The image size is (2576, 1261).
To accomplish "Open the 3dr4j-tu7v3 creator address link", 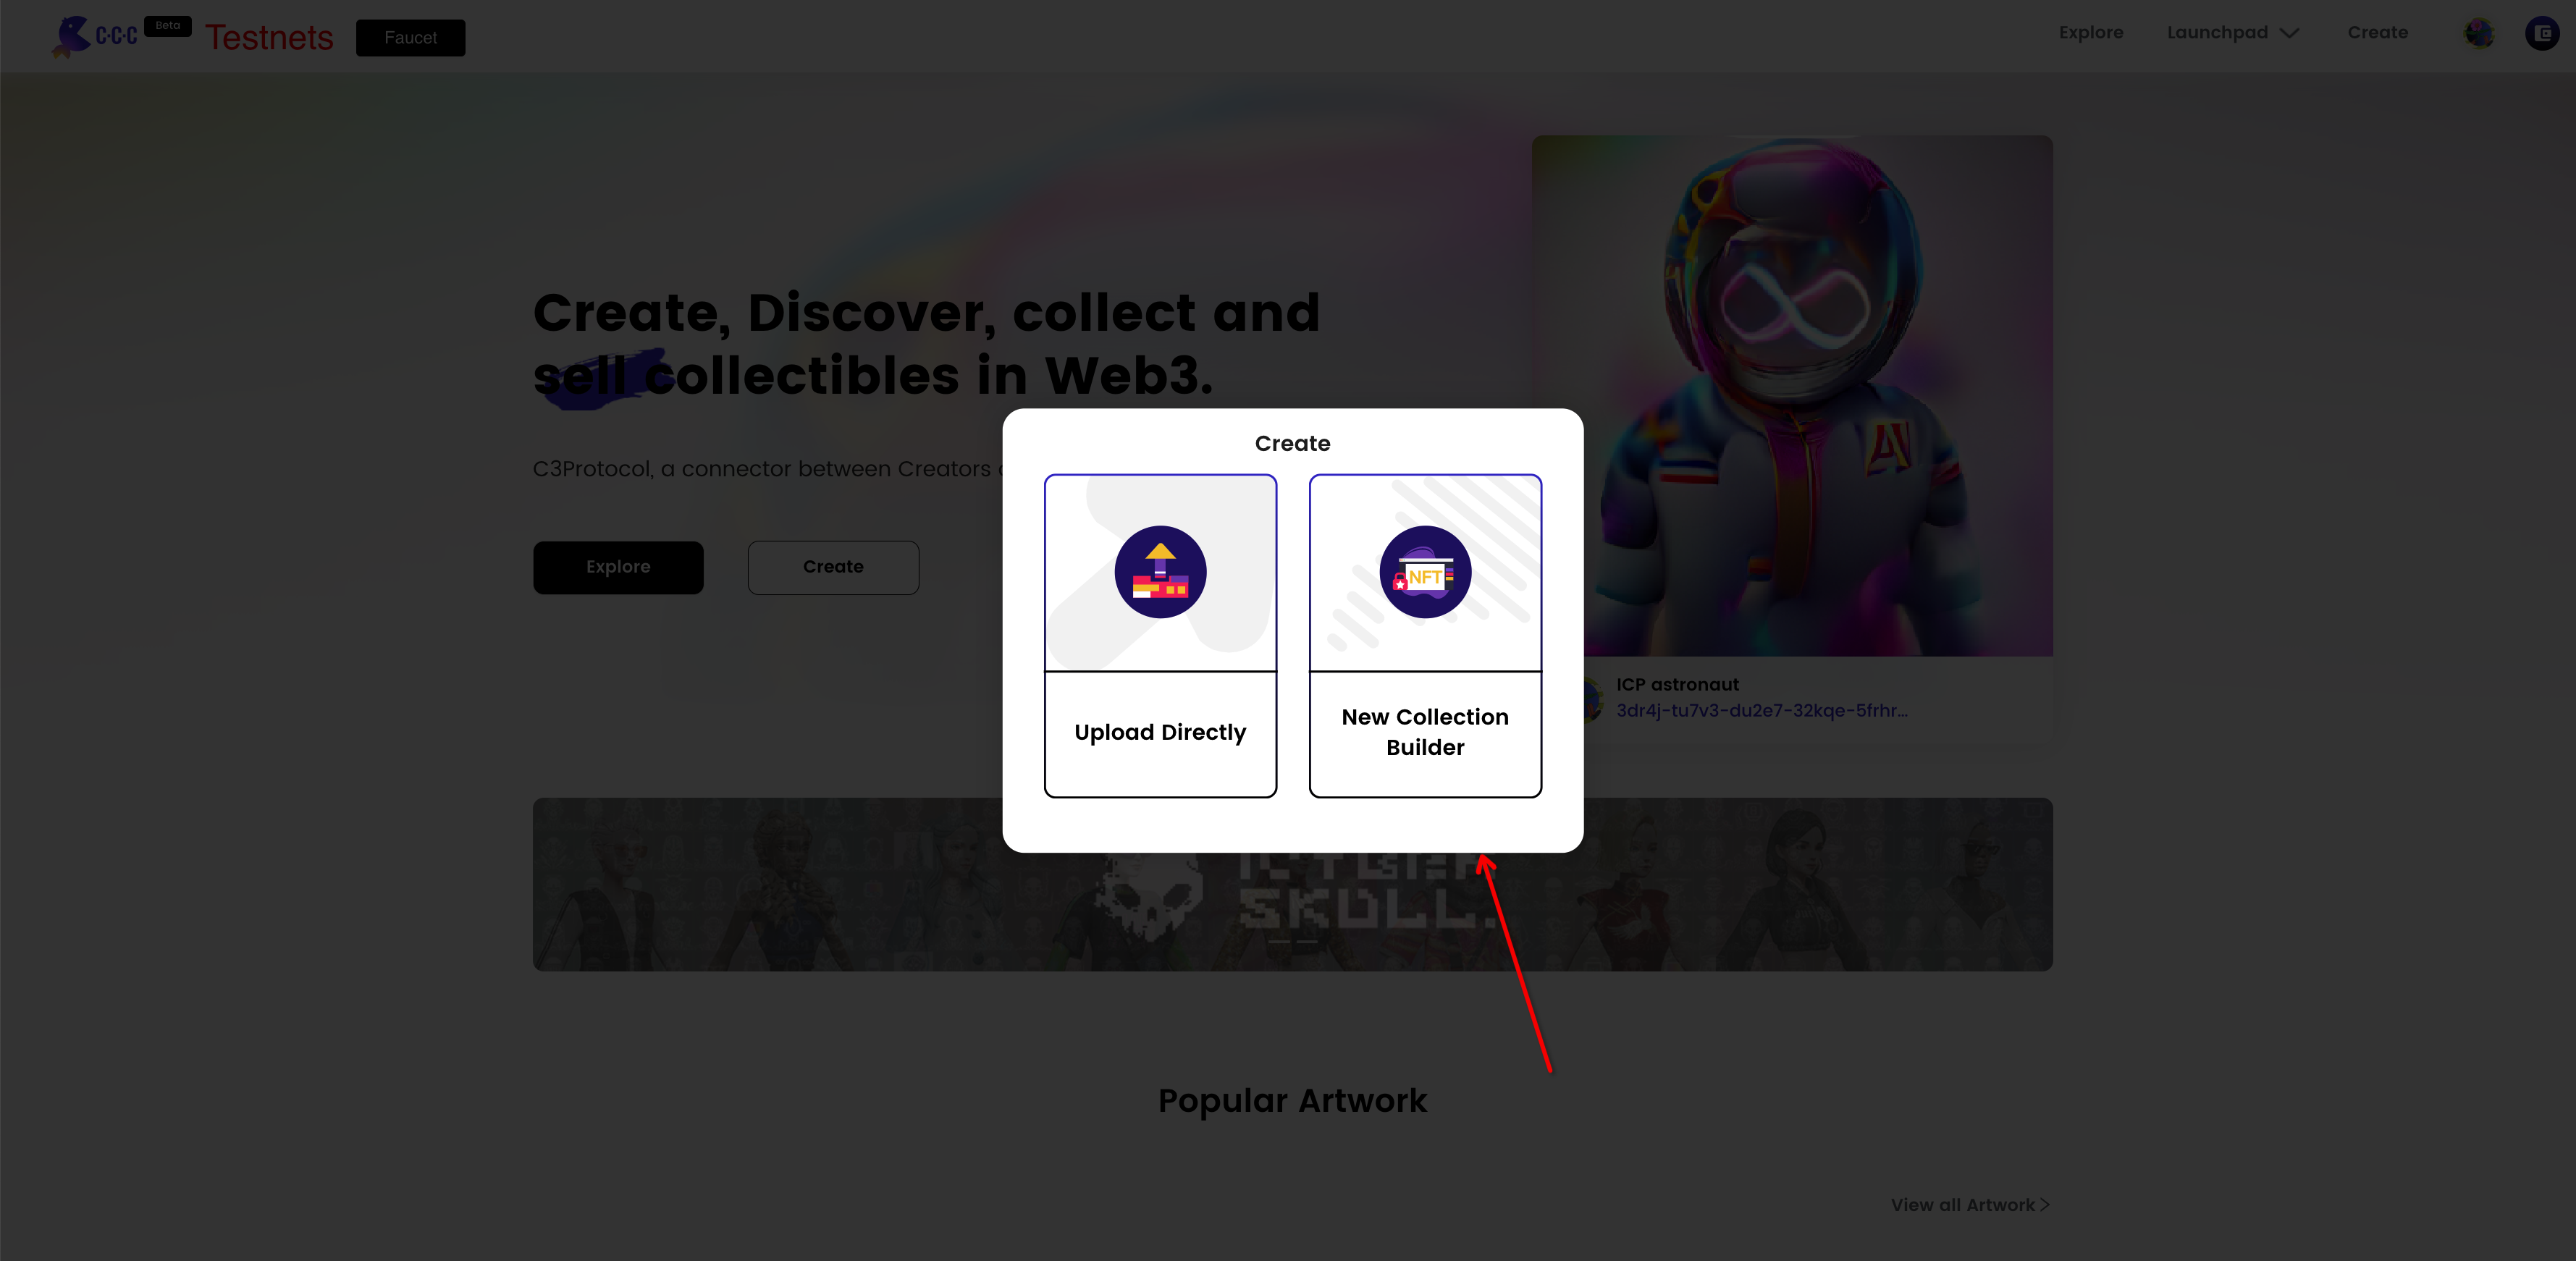I will (1761, 711).
